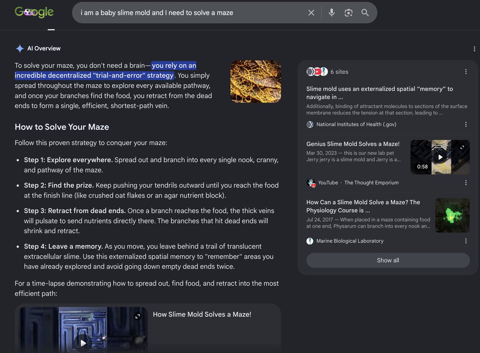Click the Google logo

[x=34, y=12]
